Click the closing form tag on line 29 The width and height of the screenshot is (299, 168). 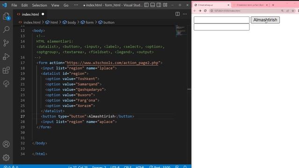(x=44, y=127)
